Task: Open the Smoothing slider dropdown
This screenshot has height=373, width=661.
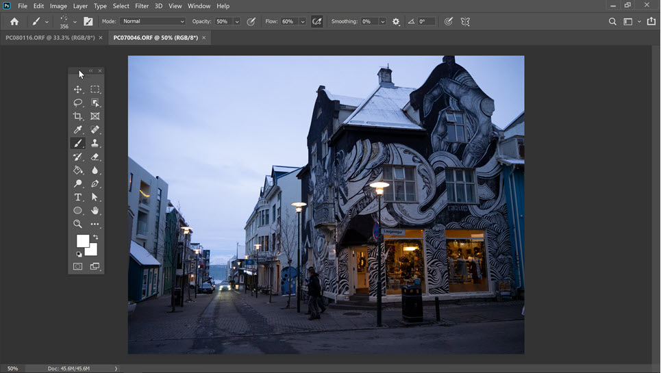Action: (x=382, y=21)
